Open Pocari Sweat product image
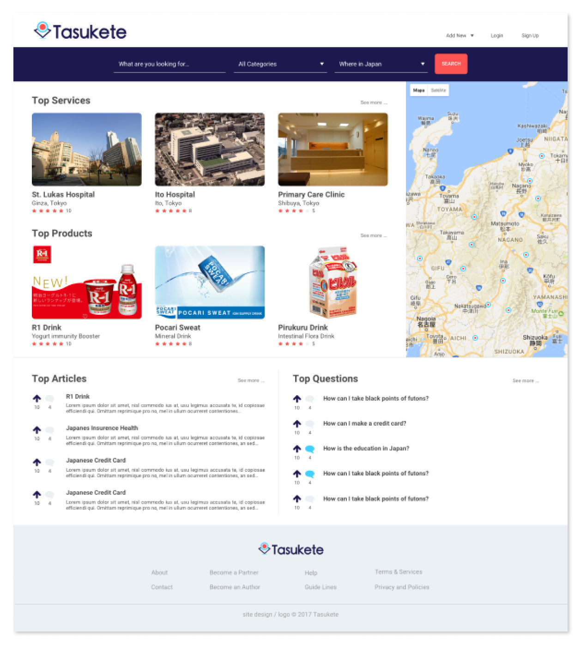The height and width of the screenshot is (649, 581). [210, 282]
